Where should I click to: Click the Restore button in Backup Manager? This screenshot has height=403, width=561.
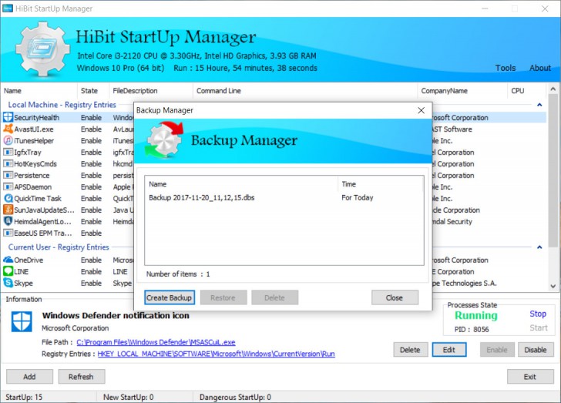point(223,297)
